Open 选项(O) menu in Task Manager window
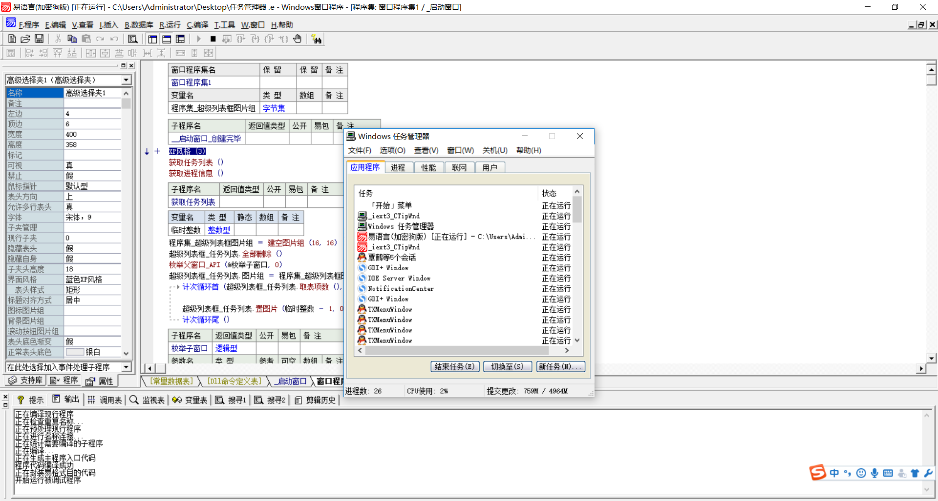The height and width of the screenshot is (501, 938). coord(392,150)
